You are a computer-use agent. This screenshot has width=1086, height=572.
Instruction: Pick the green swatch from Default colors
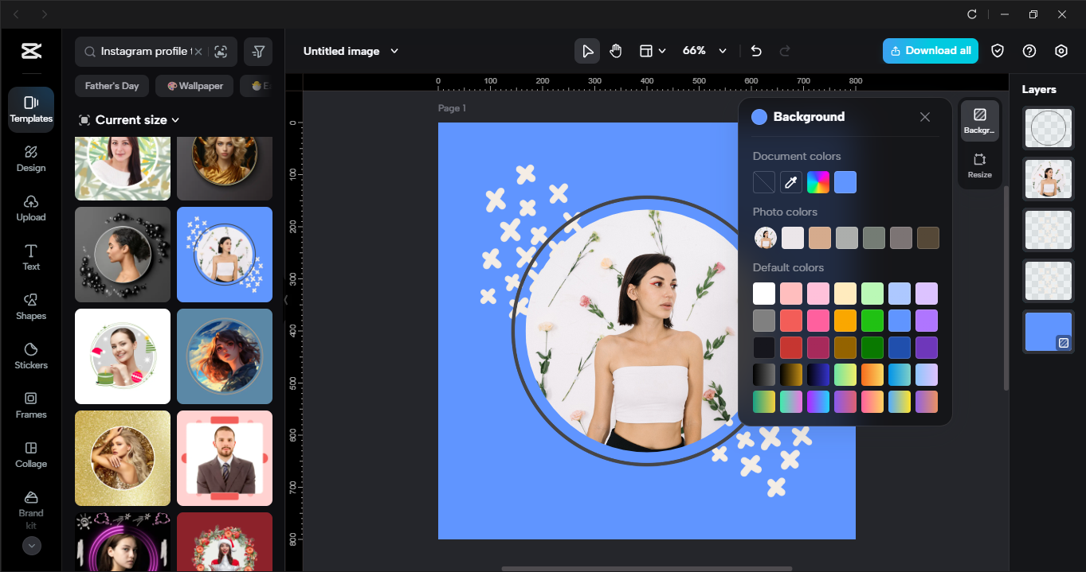tap(872, 320)
